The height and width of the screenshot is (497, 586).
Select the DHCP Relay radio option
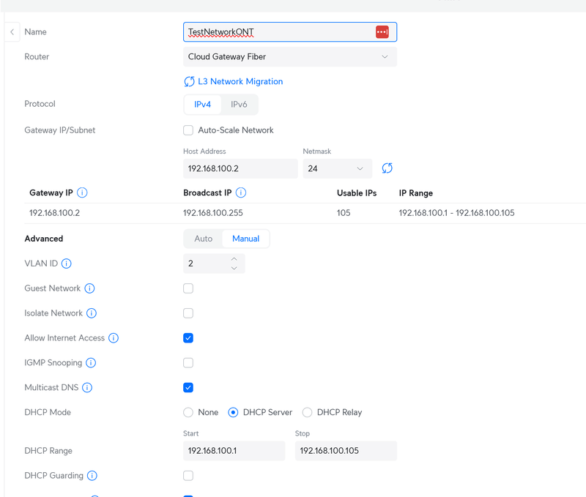pyautogui.click(x=308, y=413)
